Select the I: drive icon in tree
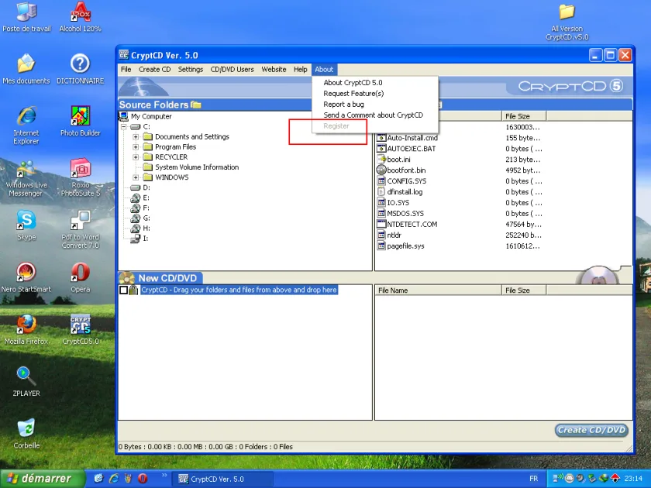Screen dimensions: 651x488 point(136,239)
